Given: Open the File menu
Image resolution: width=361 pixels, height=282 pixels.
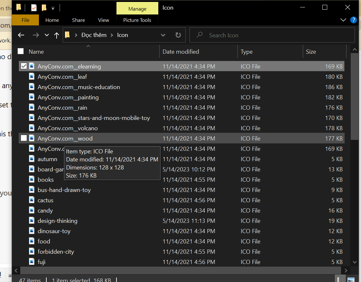Looking at the screenshot, I should click(x=25, y=20).
